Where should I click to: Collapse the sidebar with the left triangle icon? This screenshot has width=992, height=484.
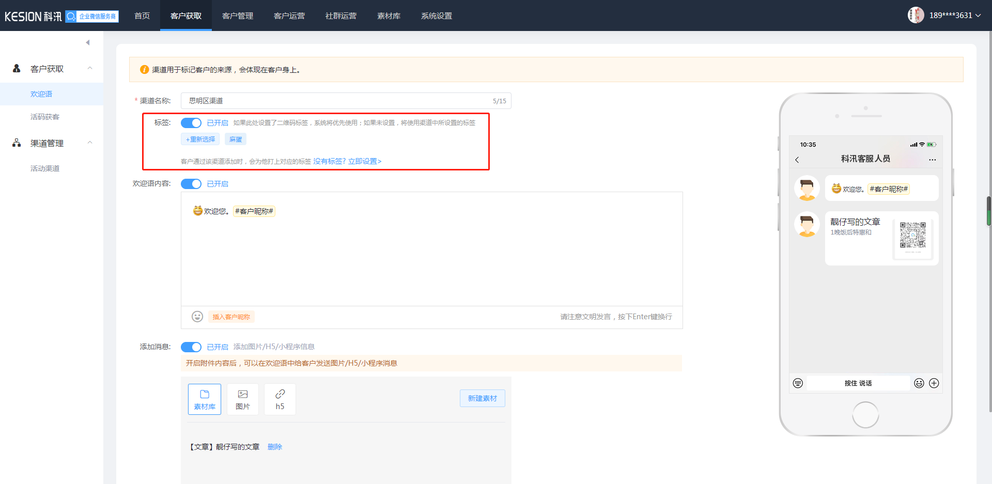(88, 42)
